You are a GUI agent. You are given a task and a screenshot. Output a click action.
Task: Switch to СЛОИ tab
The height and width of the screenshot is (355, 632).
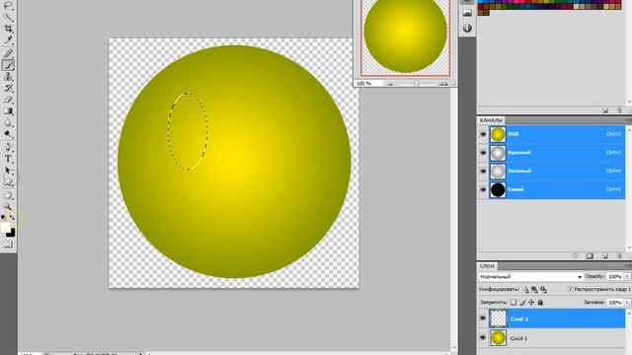pyautogui.click(x=487, y=266)
